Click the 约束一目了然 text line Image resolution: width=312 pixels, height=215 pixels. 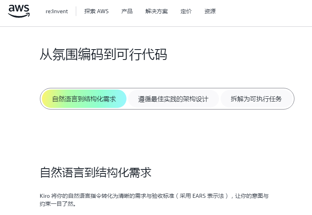click(57, 204)
